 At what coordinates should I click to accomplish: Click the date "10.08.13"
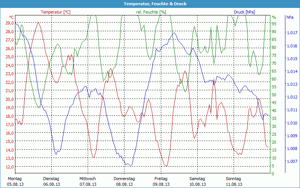(198, 184)
